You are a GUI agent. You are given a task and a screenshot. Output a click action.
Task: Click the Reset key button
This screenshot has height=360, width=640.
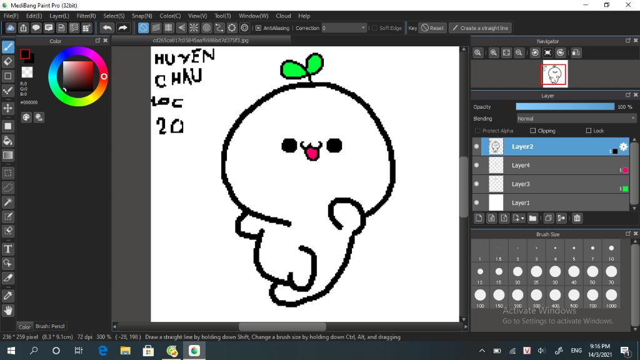432,28
